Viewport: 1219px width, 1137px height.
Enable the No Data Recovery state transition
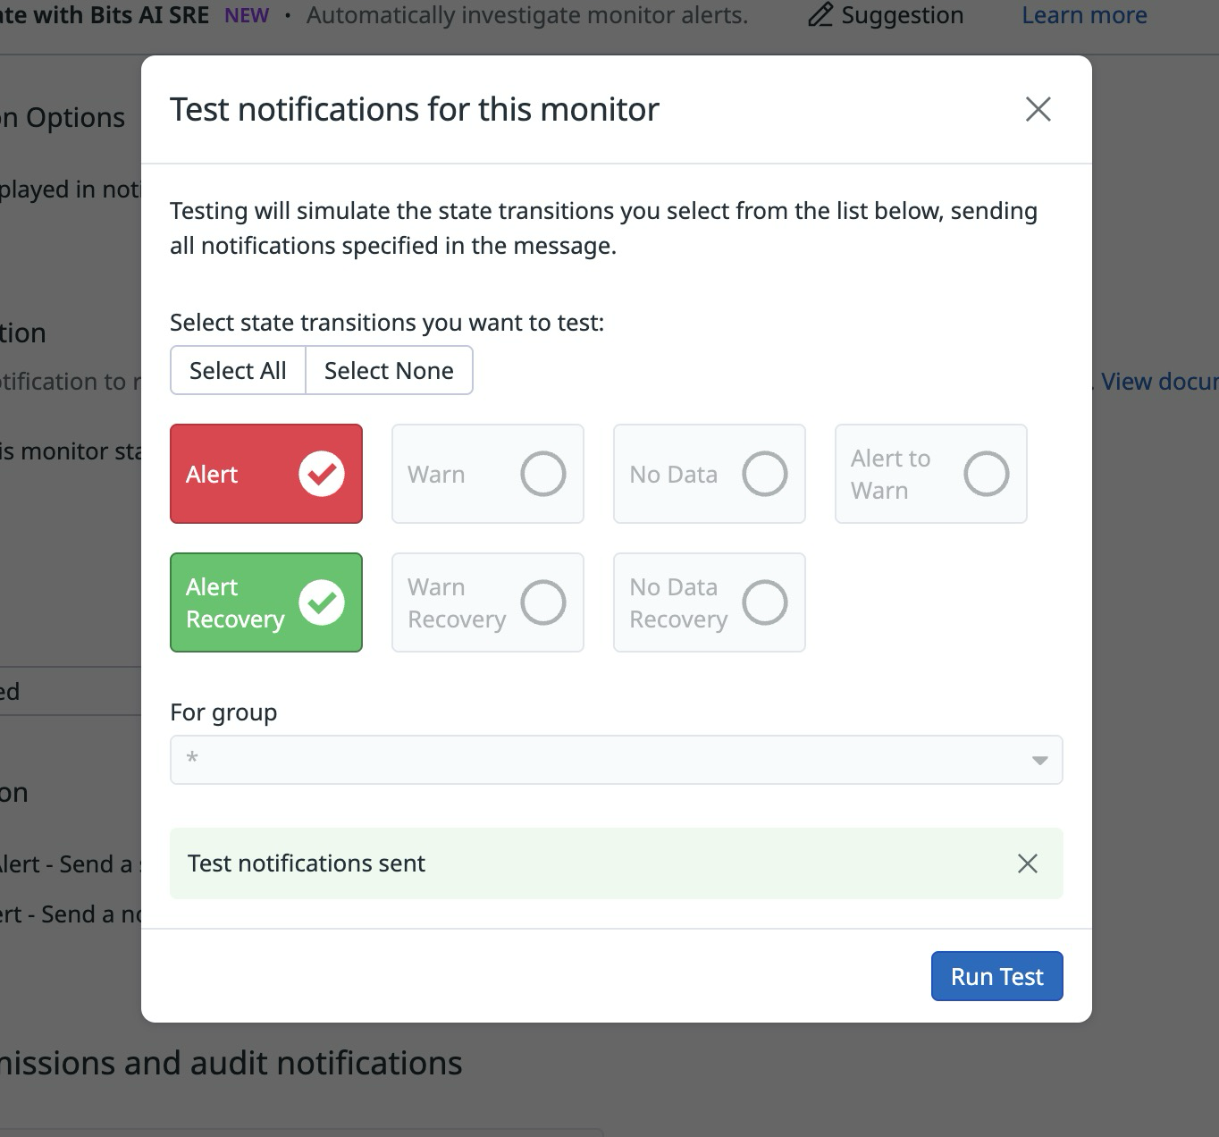tap(709, 602)
